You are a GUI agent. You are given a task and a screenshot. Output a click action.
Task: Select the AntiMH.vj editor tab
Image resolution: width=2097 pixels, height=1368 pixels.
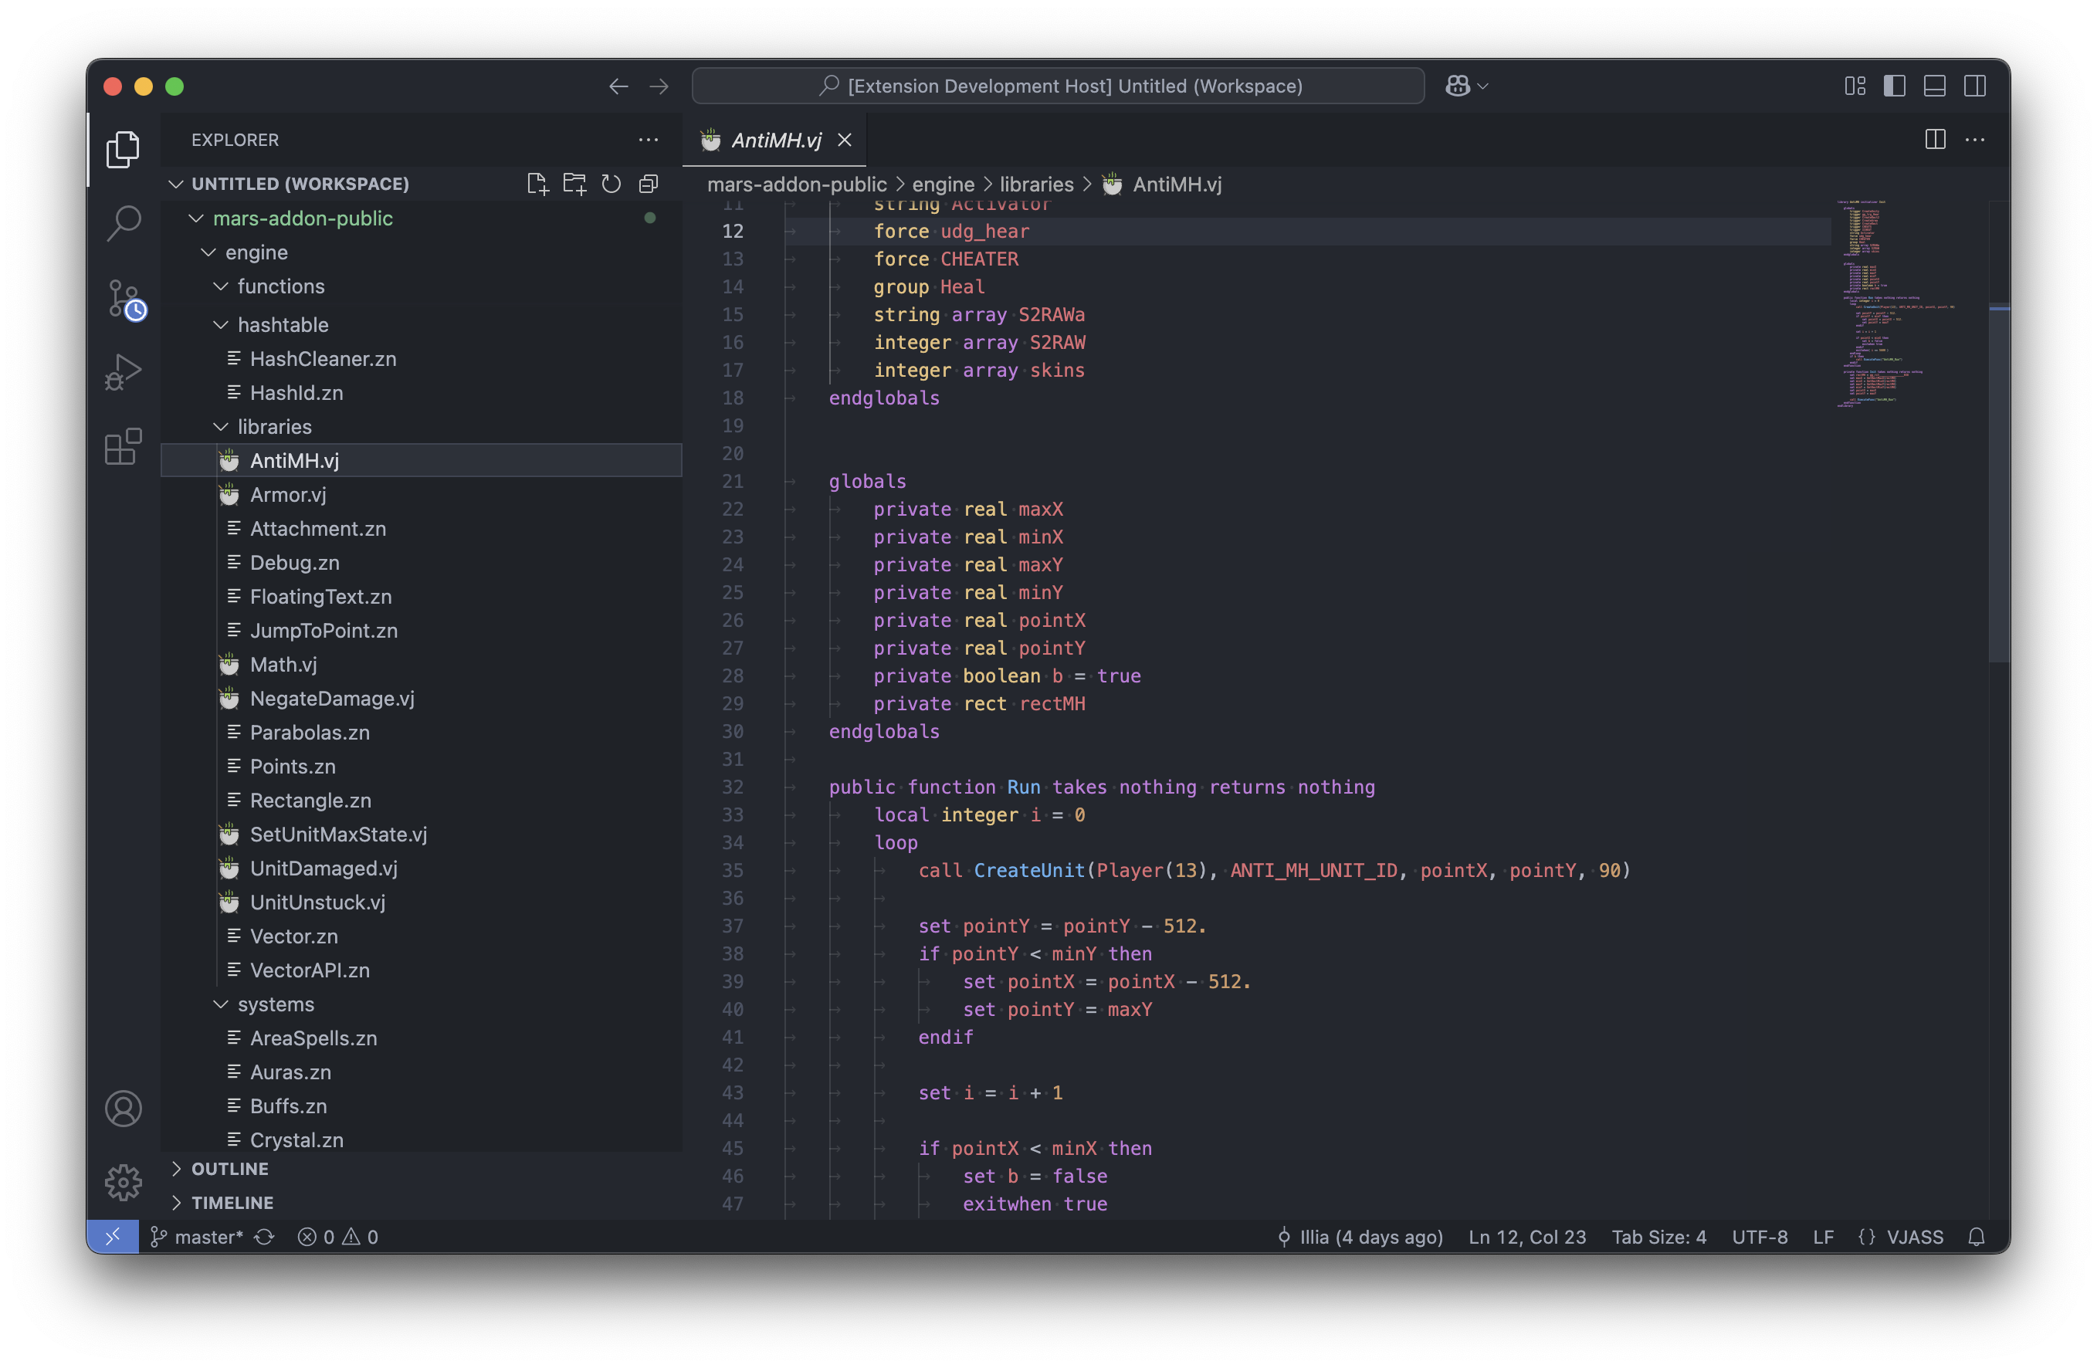click(x=774, y=139)
